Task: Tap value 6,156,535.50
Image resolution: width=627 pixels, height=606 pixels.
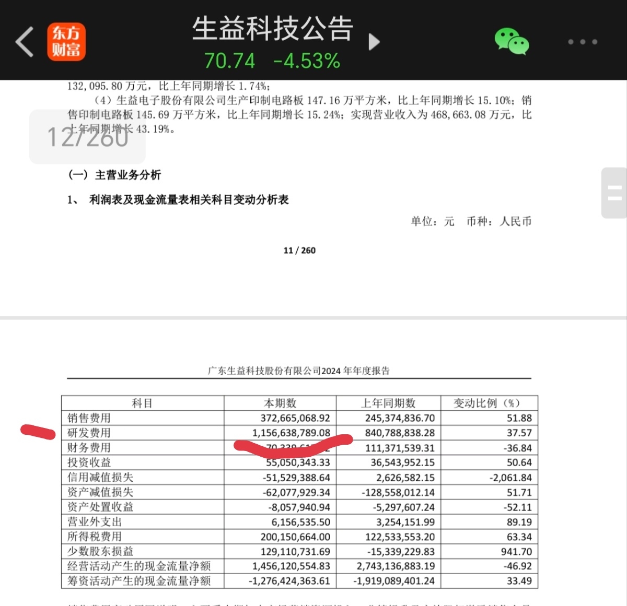Action: click(300, 521)
